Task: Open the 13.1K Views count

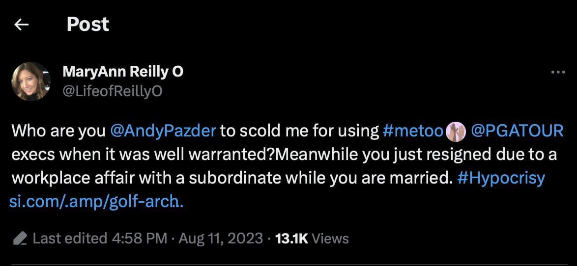Action: [291, 239]
